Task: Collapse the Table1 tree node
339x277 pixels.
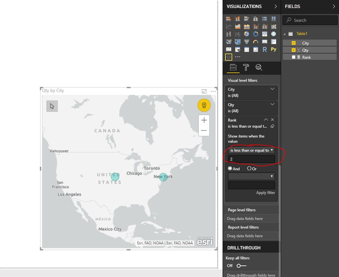Action: pos(285,34)
